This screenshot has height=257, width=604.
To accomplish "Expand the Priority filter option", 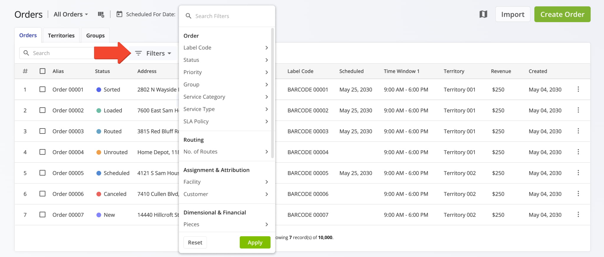I will [x=226, y=72].
